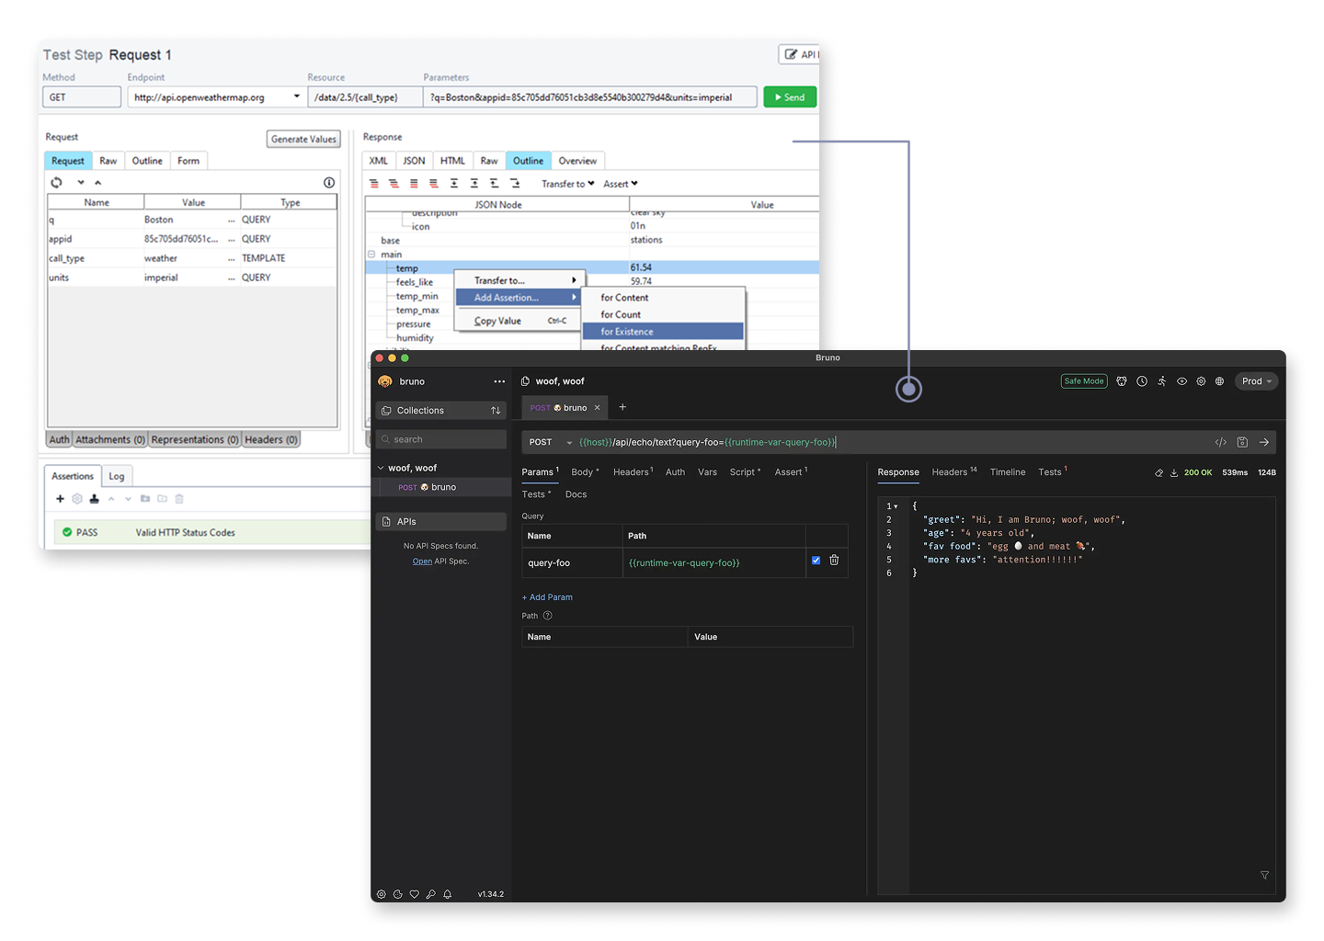Collapse the main JSON node
The width and height of the screenshot is (1324, 941).
(x=371, y=255)
